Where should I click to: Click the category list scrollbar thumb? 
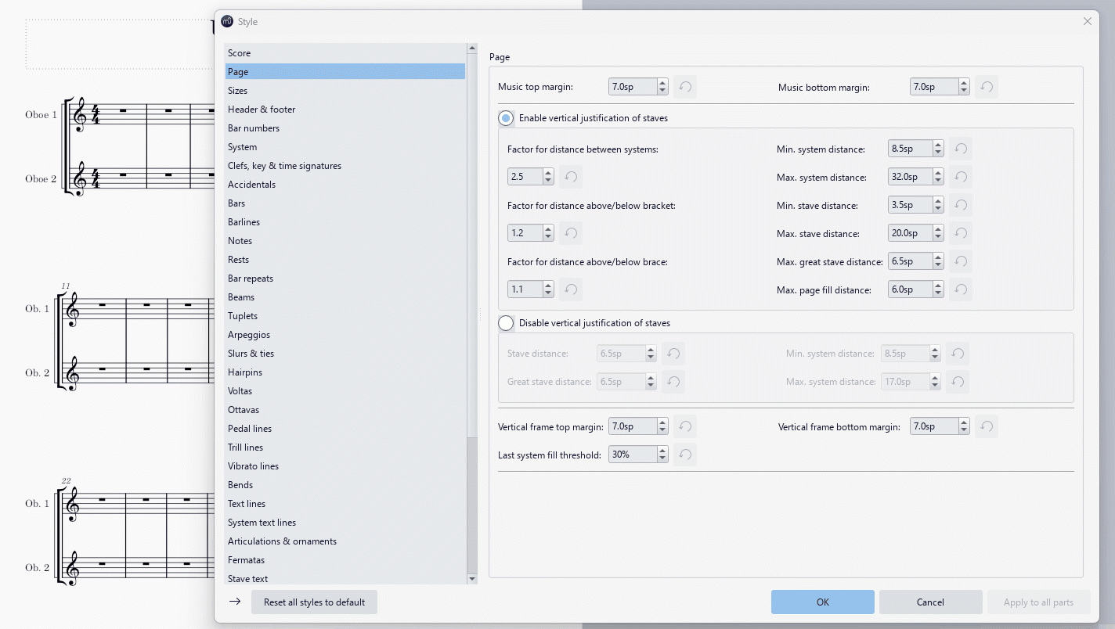(471, 245)
